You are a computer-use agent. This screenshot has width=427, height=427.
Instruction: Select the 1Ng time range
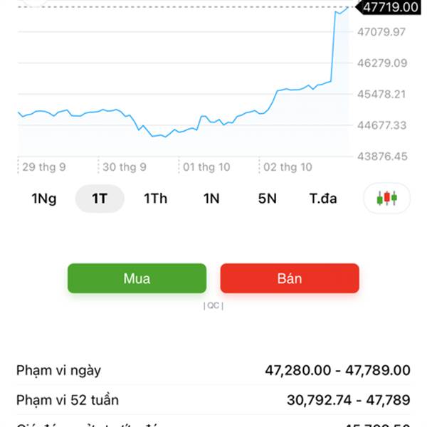(x=43, y=199)
